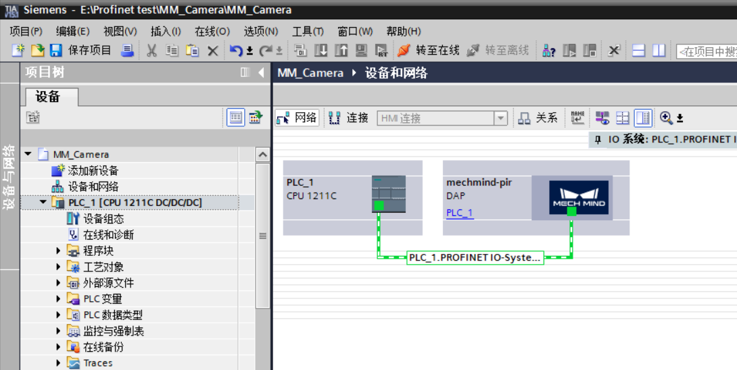Screen dimensions: 737x370
Task: Click project tree column layout icon
Action: coord(245,72)
